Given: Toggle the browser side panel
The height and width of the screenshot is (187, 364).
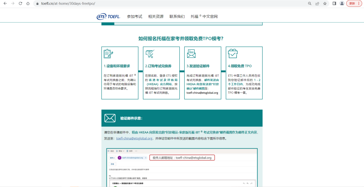Looking at the screenshot, I should point(334,3).
